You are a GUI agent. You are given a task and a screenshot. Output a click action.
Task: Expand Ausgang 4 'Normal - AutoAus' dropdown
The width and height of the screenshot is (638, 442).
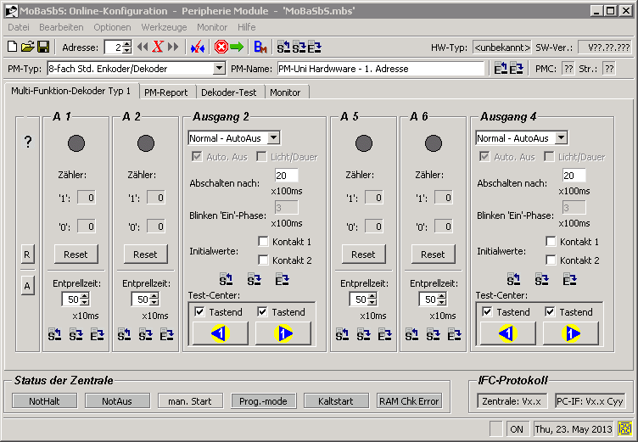[x=561, y=137]
